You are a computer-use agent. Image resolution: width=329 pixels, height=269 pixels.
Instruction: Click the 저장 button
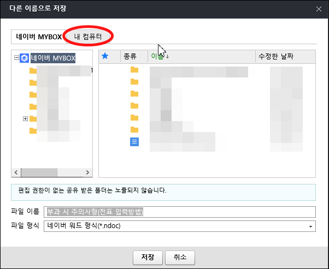click(148, 257)
